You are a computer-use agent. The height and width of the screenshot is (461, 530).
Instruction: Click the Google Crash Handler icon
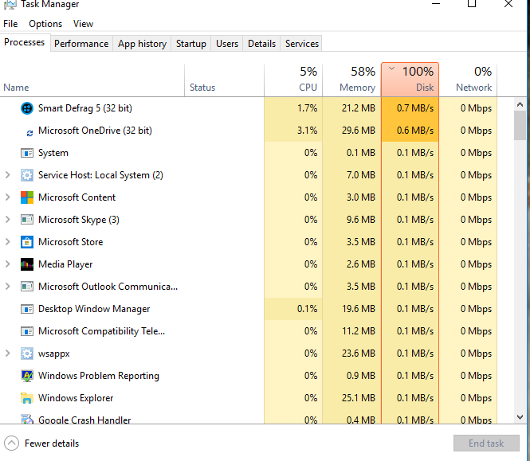(x=27, y=419)
